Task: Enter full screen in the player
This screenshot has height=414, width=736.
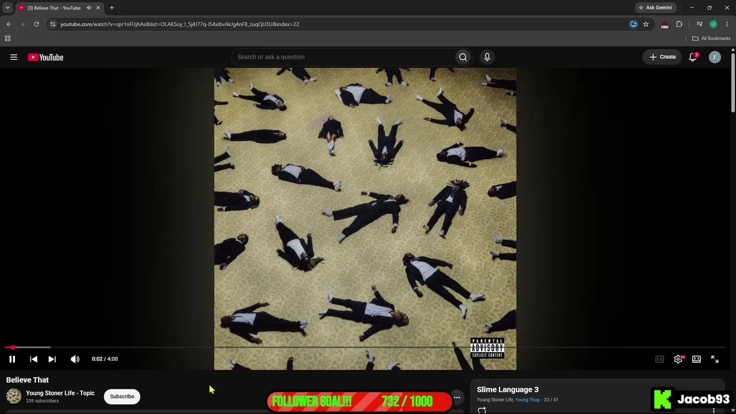Action: [715, 359]
